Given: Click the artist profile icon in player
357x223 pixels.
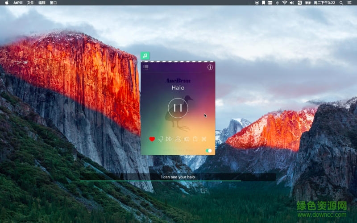Looking at the screenshot, I should 178,139.
